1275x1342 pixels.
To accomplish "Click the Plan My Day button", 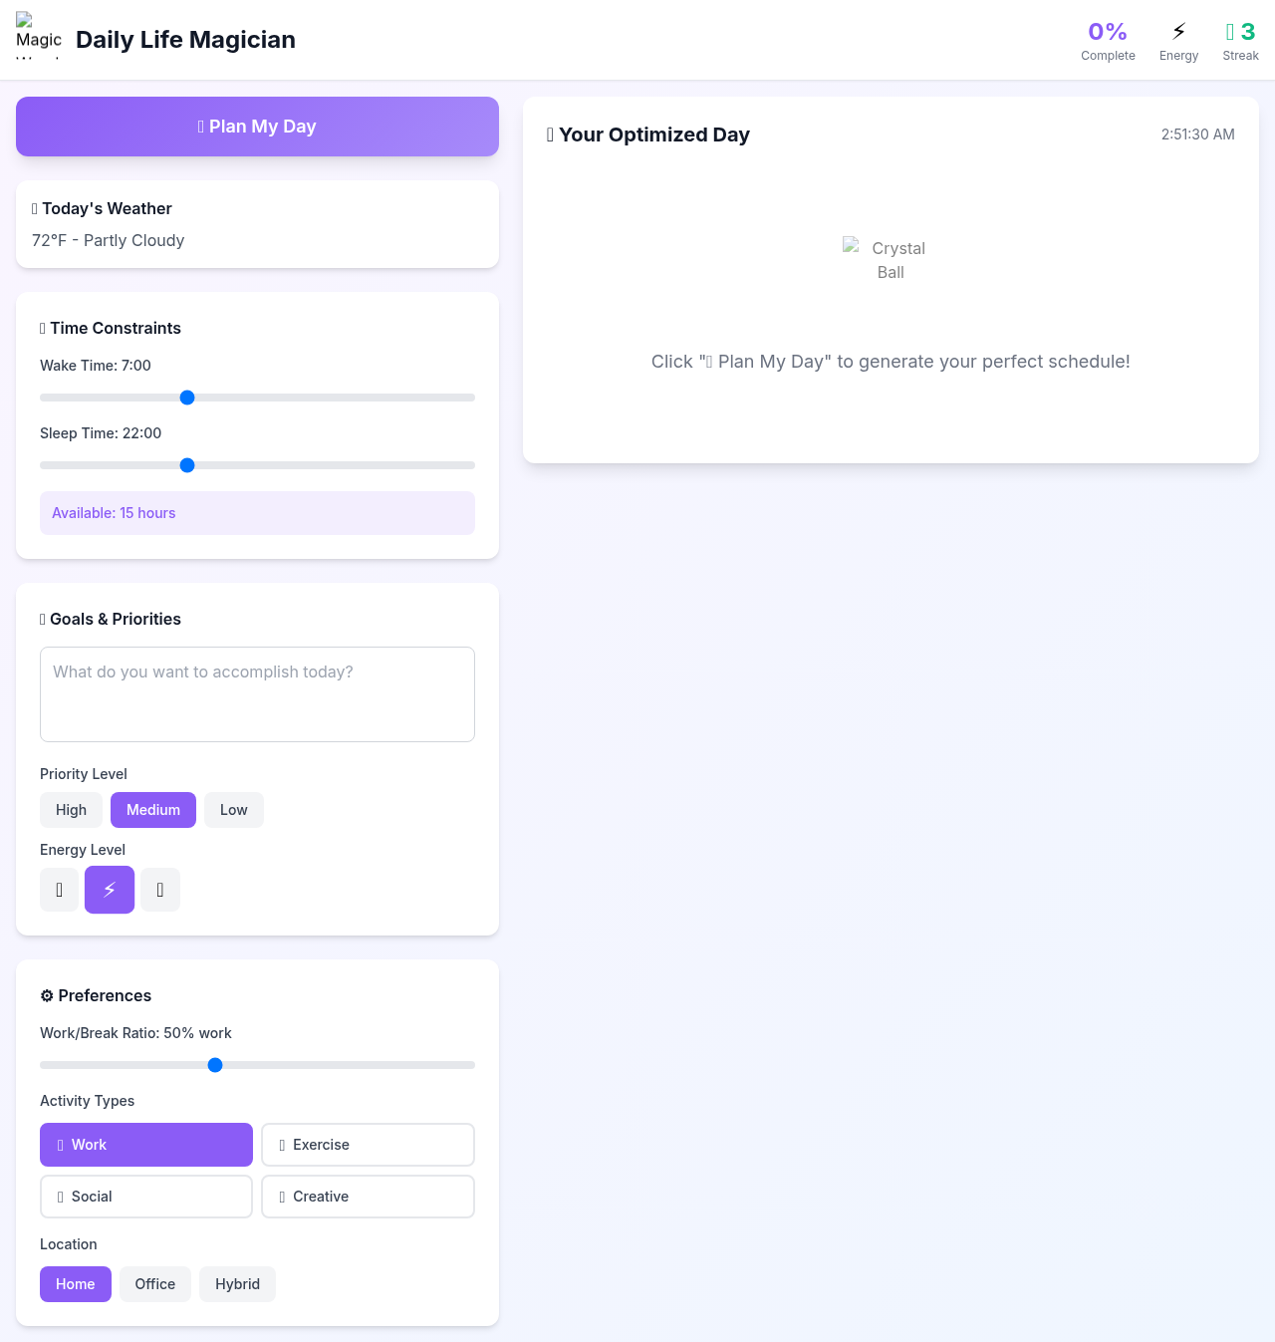I will (257, 127).
